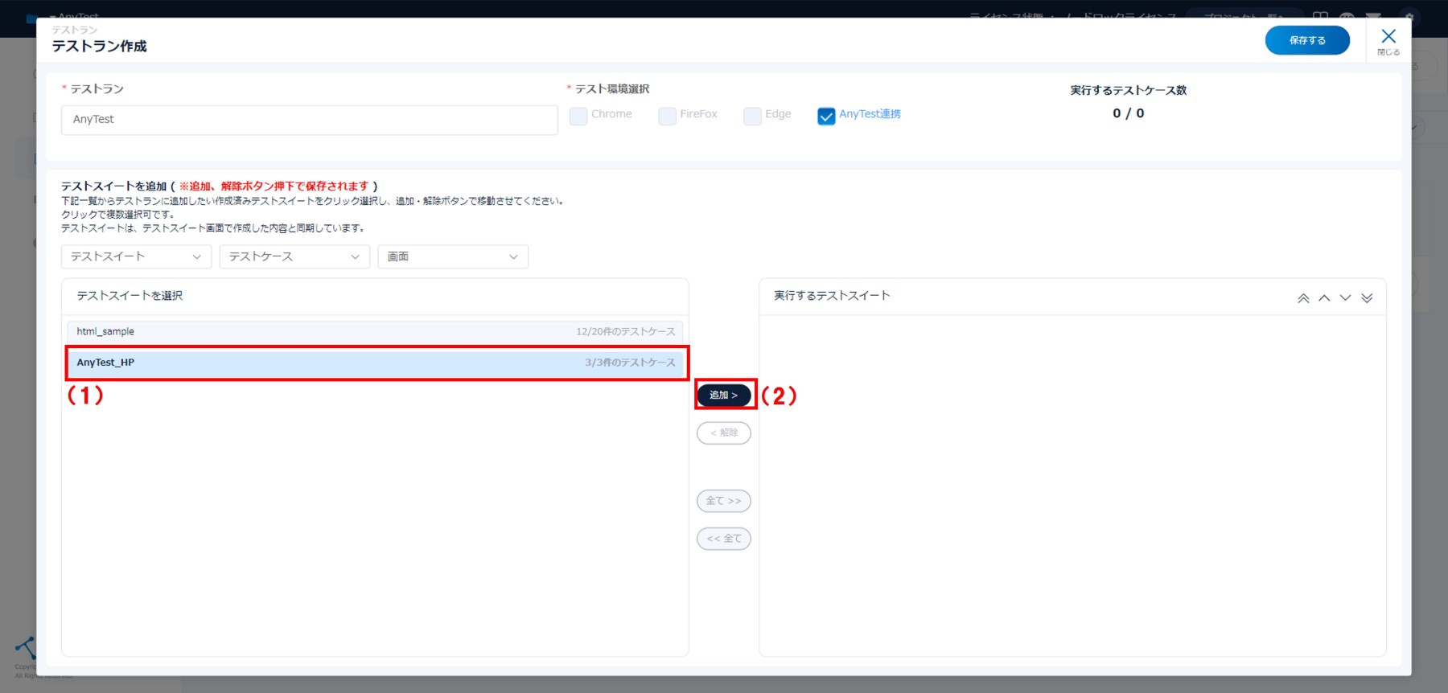Image resolution: width=1448 pixels, height=693 pixels.
Task: Click the 全て >> add all button
Action: pyautogui.click(x=723, y=501)
